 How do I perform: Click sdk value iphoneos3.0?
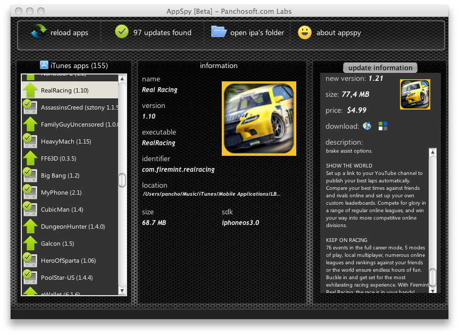pos(240,223)
